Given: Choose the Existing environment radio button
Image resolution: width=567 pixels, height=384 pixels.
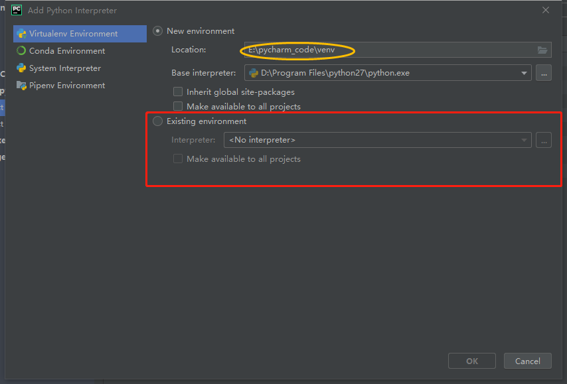Looking at the screenshot, I should 157,121.
